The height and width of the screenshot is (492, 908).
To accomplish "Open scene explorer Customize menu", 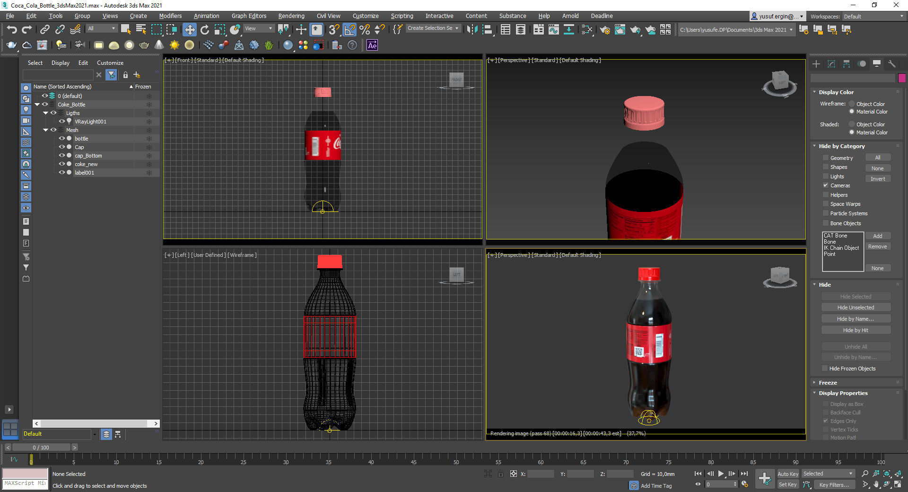I will coord(110,63).
